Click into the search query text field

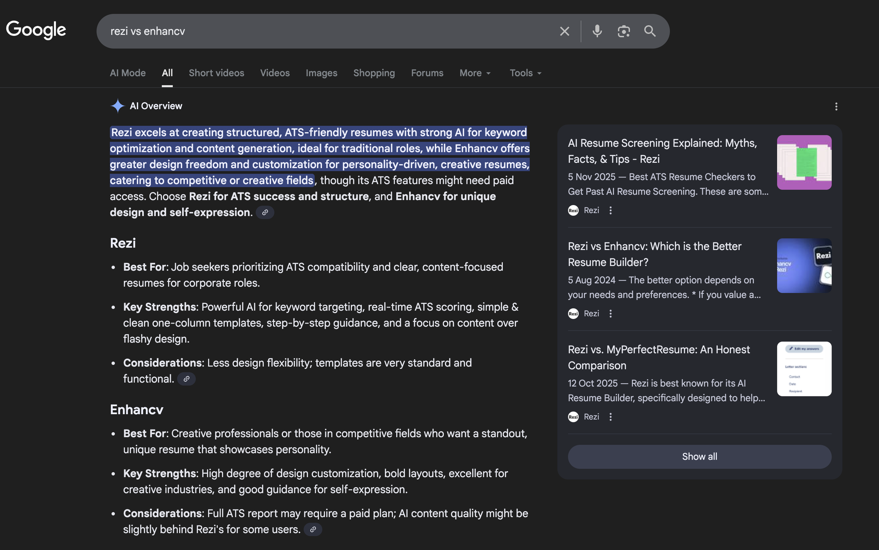(327, 31)
